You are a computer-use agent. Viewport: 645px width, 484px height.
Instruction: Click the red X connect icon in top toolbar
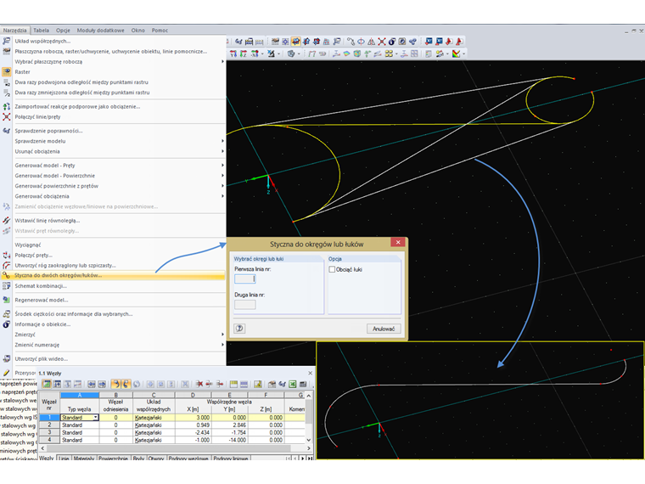point(381,41)
